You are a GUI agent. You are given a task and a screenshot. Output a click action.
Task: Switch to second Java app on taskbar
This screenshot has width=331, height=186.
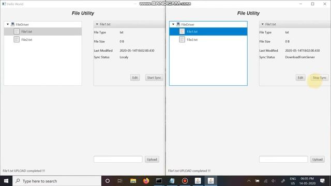[210, 181]
